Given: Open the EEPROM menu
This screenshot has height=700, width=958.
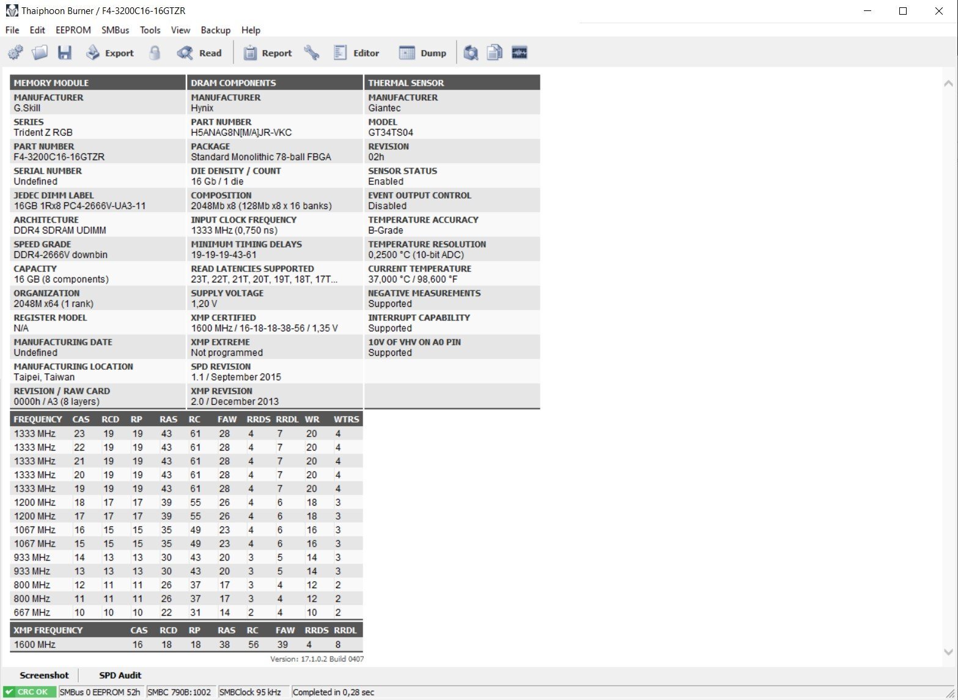Looking at the screenshot, I should point(73,30).
